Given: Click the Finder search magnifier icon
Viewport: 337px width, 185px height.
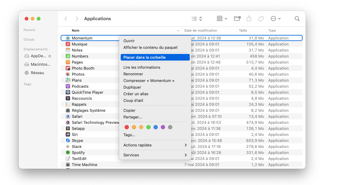Looking at the screenshot, I should [x=297, y=19].
